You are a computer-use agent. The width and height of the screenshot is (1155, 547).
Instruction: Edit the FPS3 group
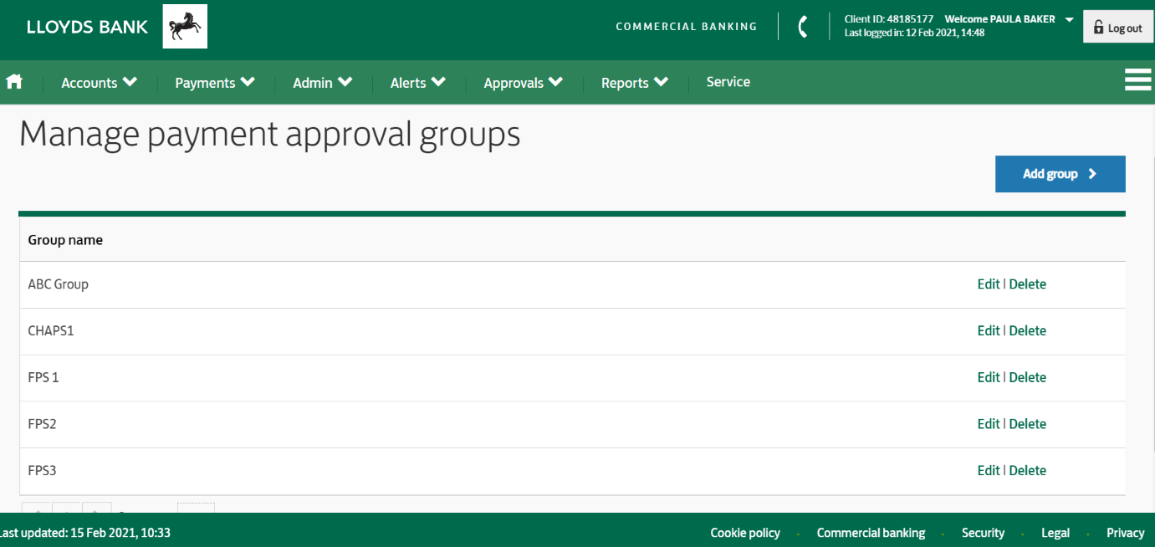989,471
